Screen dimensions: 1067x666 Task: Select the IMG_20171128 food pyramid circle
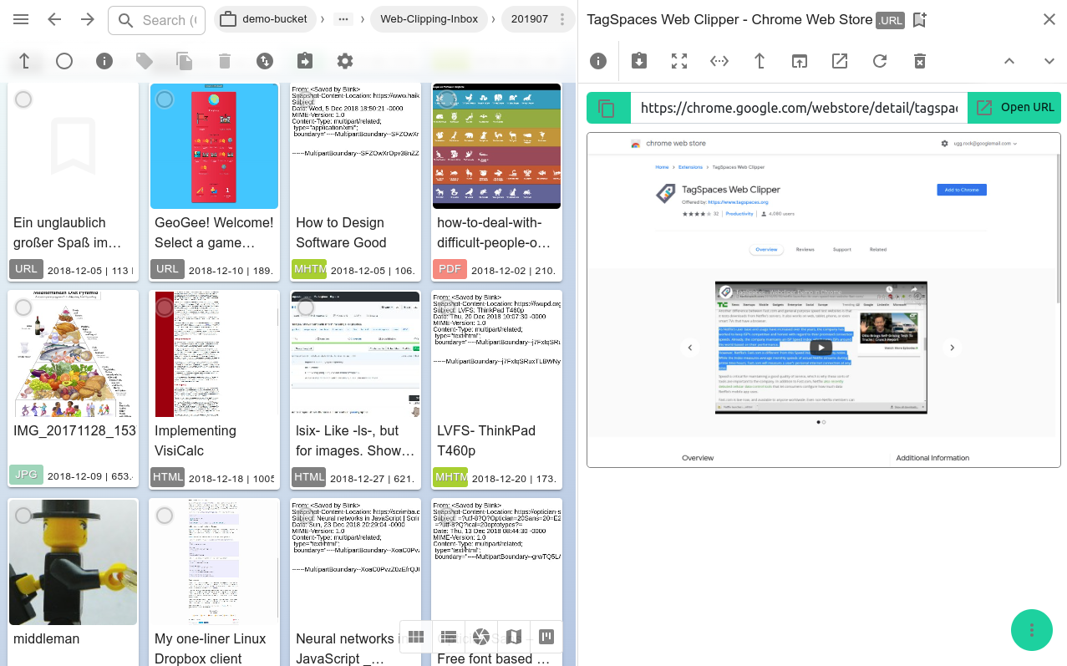click(23, 308)
